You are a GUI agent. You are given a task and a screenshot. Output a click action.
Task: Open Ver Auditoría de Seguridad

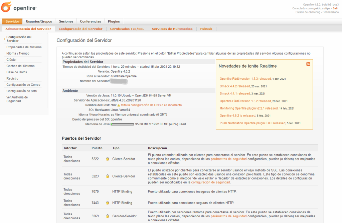(x=17, y=99)
